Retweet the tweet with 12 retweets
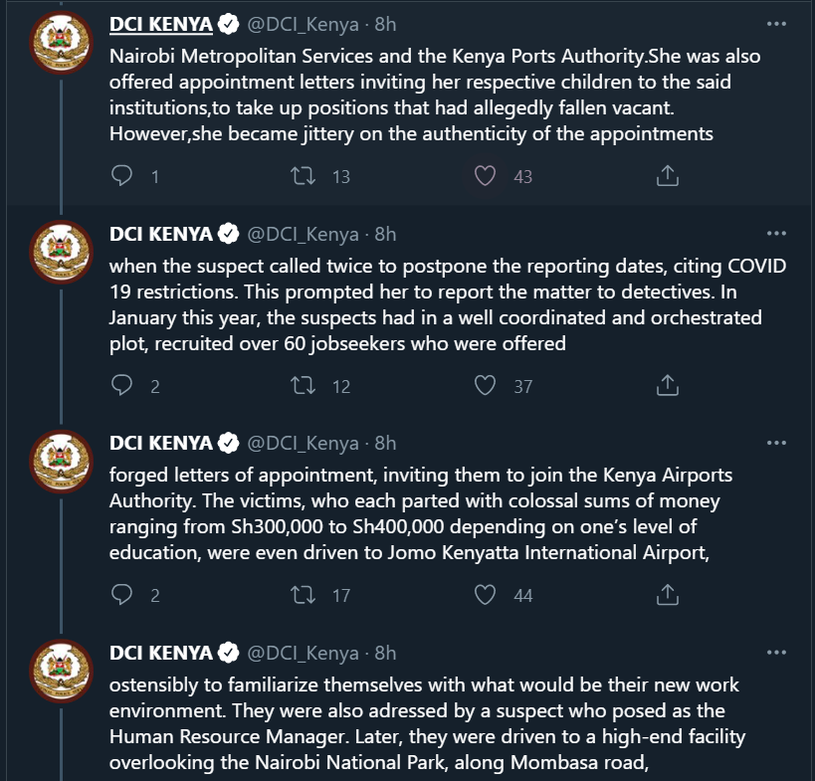This screenshot has width=815, height=781. [x=303, y=386]
